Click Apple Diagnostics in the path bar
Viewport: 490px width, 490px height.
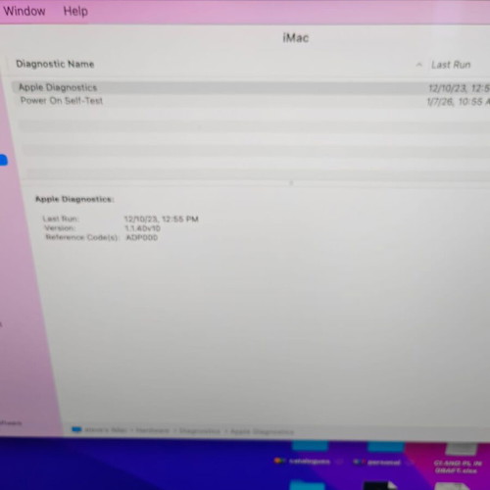262,431
